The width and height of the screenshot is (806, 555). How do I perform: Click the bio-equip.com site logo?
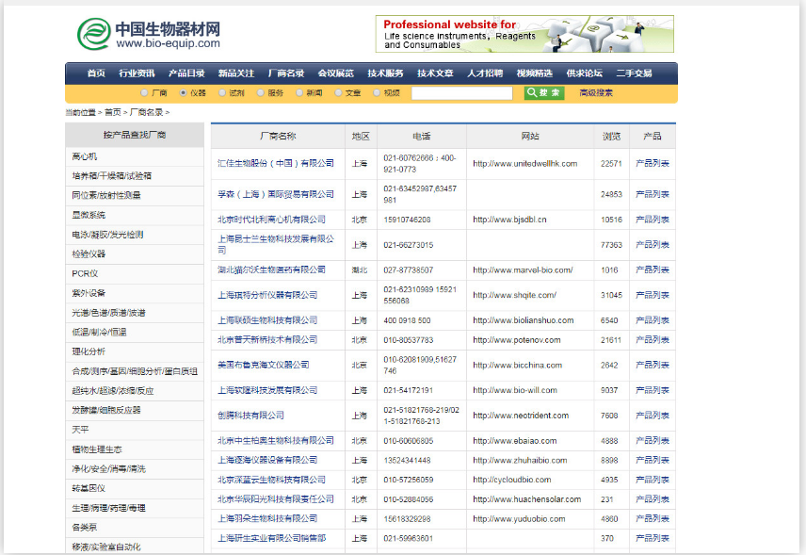tap(153, 31)
